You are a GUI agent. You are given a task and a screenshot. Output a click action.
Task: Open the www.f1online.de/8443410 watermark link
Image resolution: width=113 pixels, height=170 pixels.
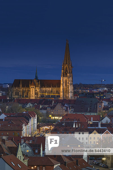coord(86,151)
